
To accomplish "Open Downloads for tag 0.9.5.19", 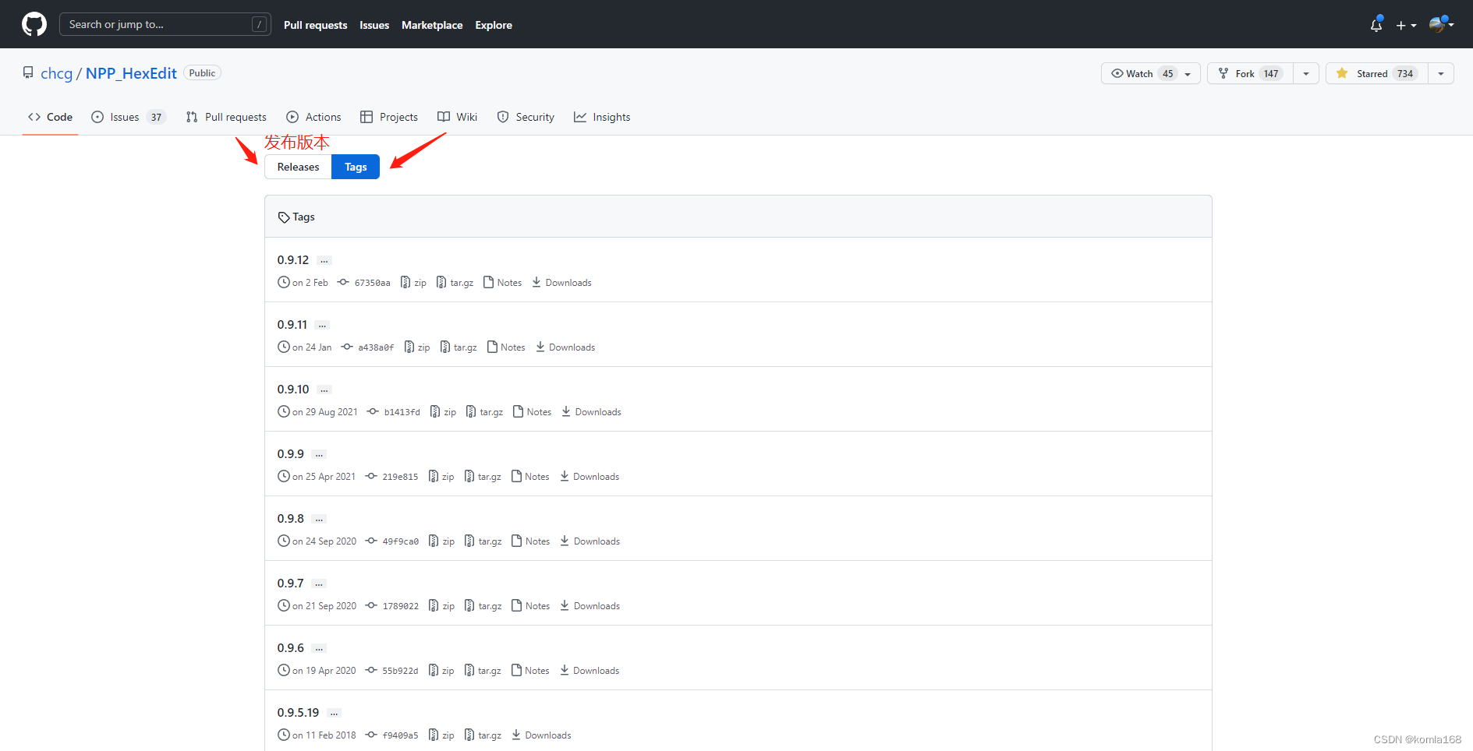I will [541, 735].
